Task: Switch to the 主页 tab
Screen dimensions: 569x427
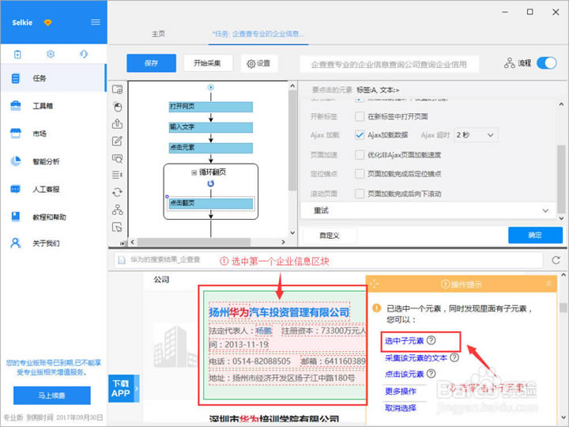Action: point(158,34)
